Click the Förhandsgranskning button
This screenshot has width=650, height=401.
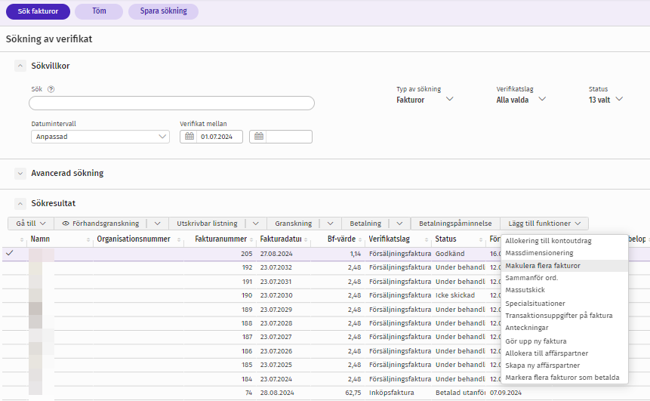(x=100, y=224)
